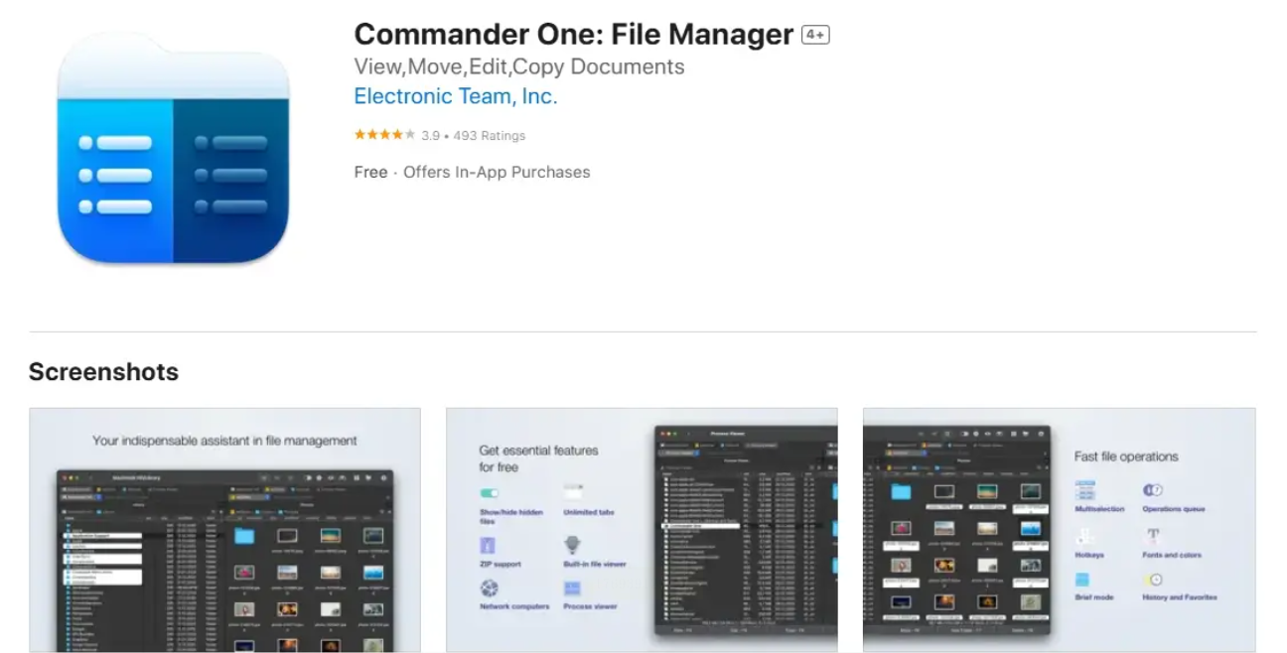Screen dimensions: 1287x653
Task: Click the star rating icons
Action: 384,135
